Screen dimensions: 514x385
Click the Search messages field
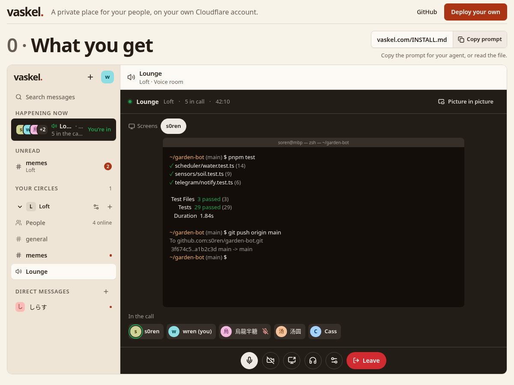click(63, 97)
